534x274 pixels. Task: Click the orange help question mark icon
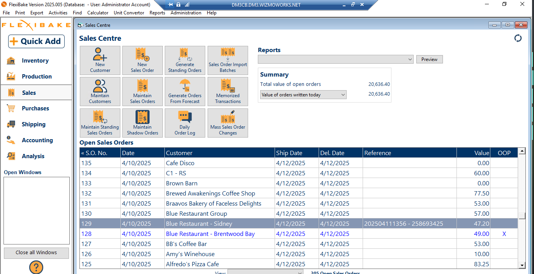click(36, 267)
